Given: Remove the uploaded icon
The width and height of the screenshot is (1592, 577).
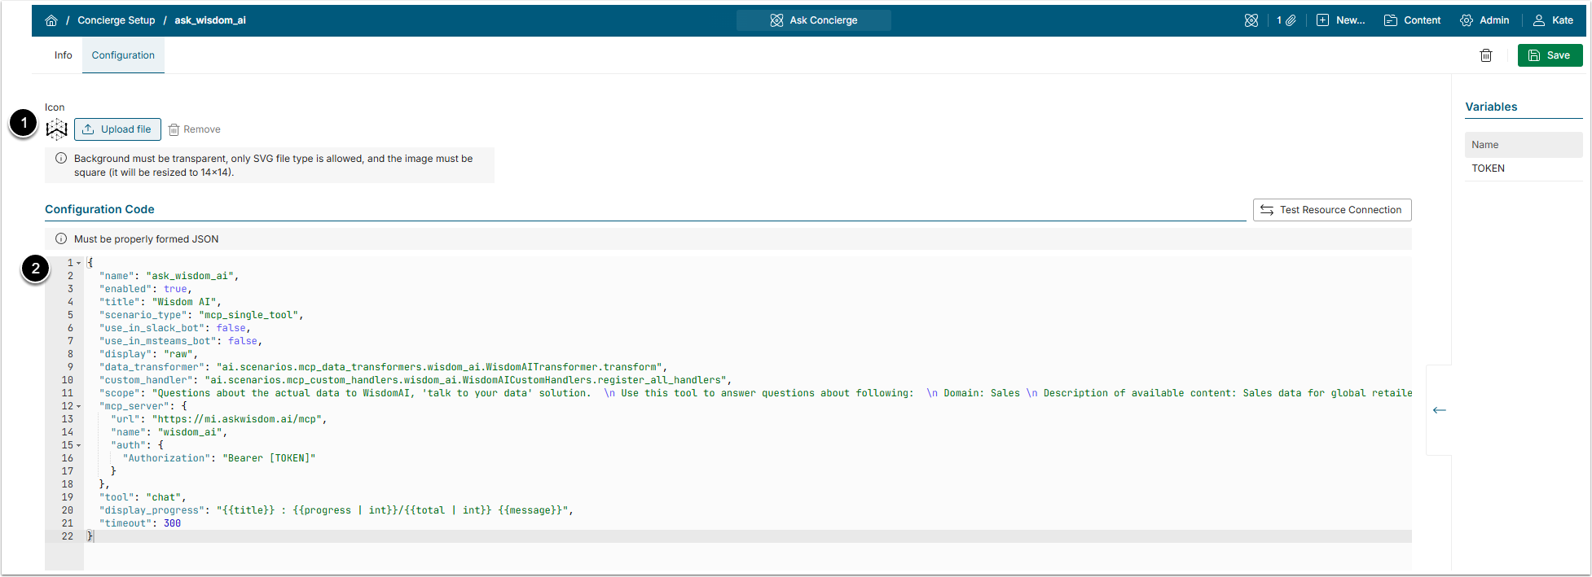Looking at the screenshot, I should point(195,129).
